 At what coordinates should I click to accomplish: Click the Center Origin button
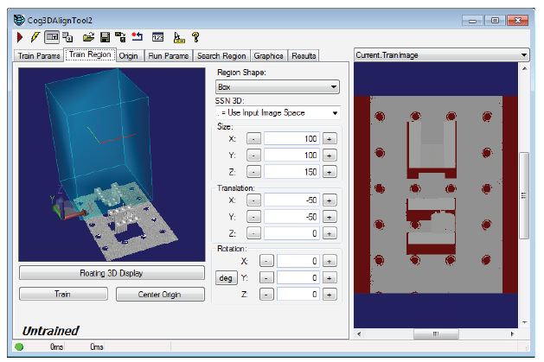pos(160,294)
